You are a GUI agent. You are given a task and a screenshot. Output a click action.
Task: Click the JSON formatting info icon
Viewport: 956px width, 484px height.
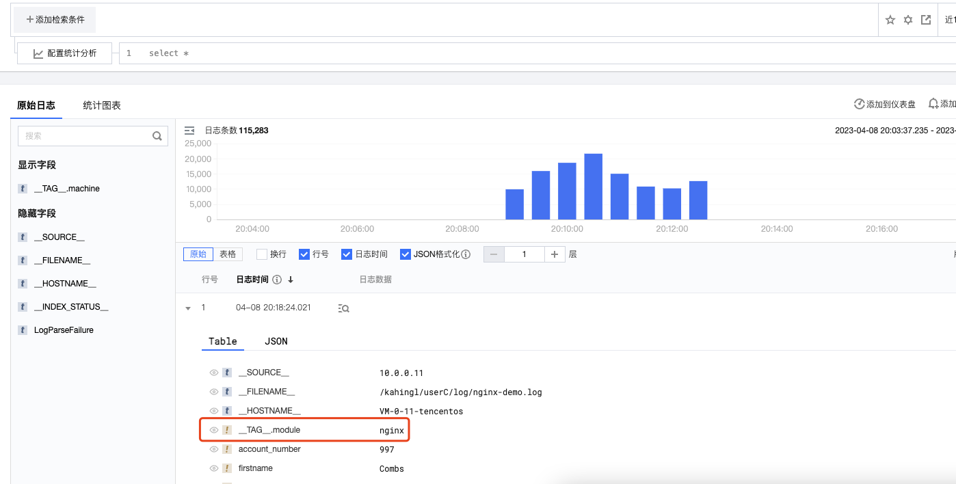466,254
